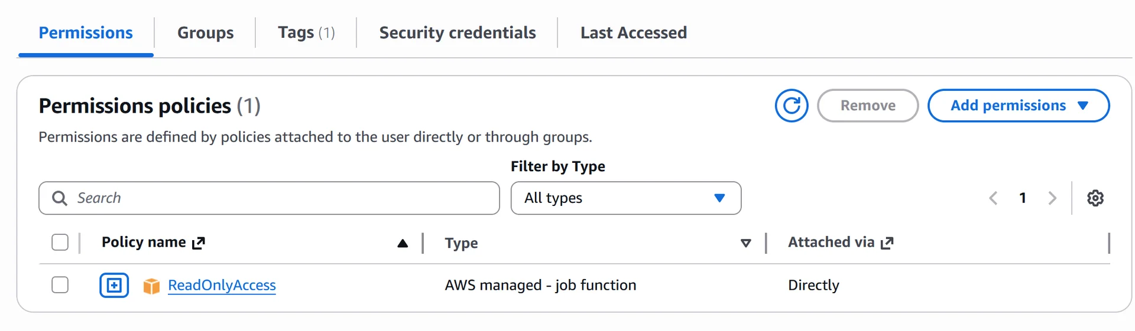The height and width of the screenshot is (331, 1135).
Task: Select all policies header checkbox
Action: coord(60,242)
